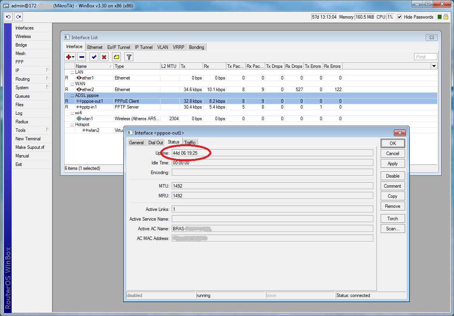Open the funnel filter icon

[129, 57]
